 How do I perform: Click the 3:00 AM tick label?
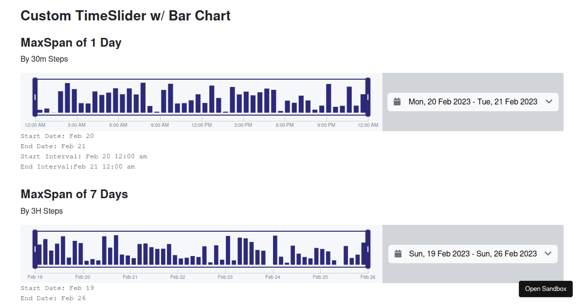76,125
